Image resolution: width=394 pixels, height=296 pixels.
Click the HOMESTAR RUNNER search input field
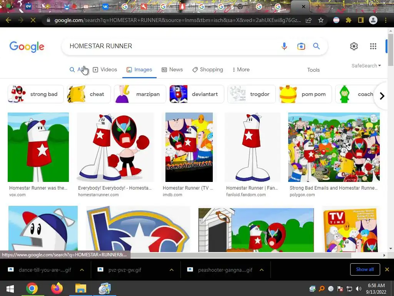[x=174, y=46]
